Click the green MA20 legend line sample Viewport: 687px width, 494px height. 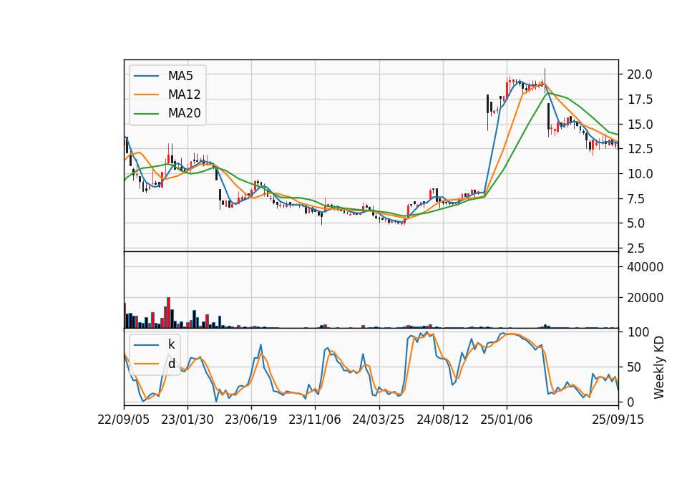pyautogui.click(x=146, y=113)
